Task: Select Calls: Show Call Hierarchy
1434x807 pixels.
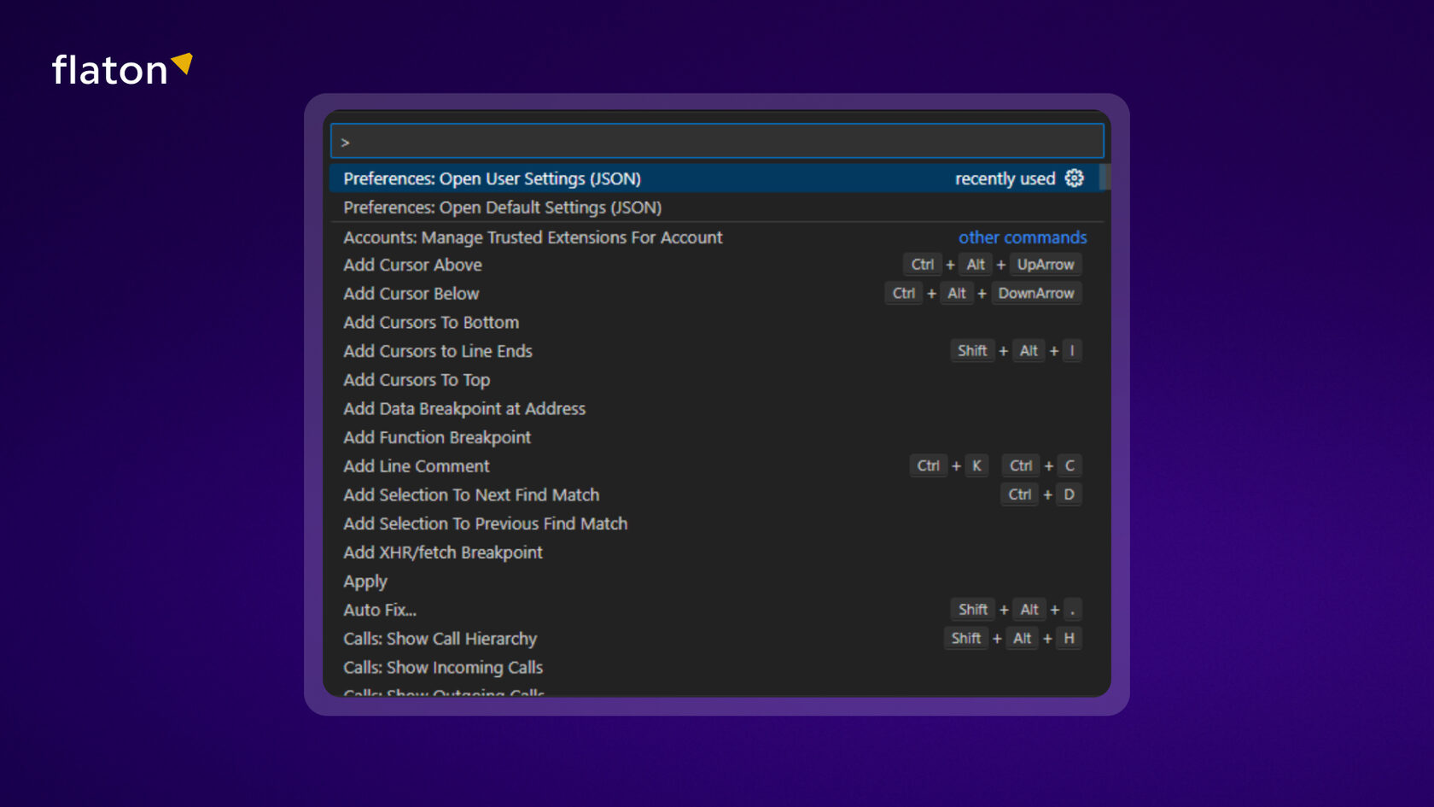Action: [715, 639]
